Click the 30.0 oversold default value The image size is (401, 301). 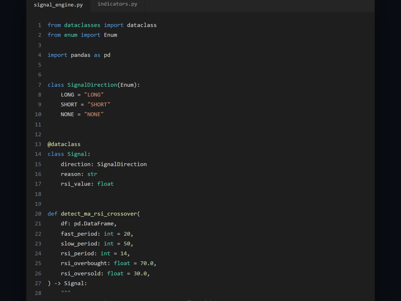[x=140, y=273]
